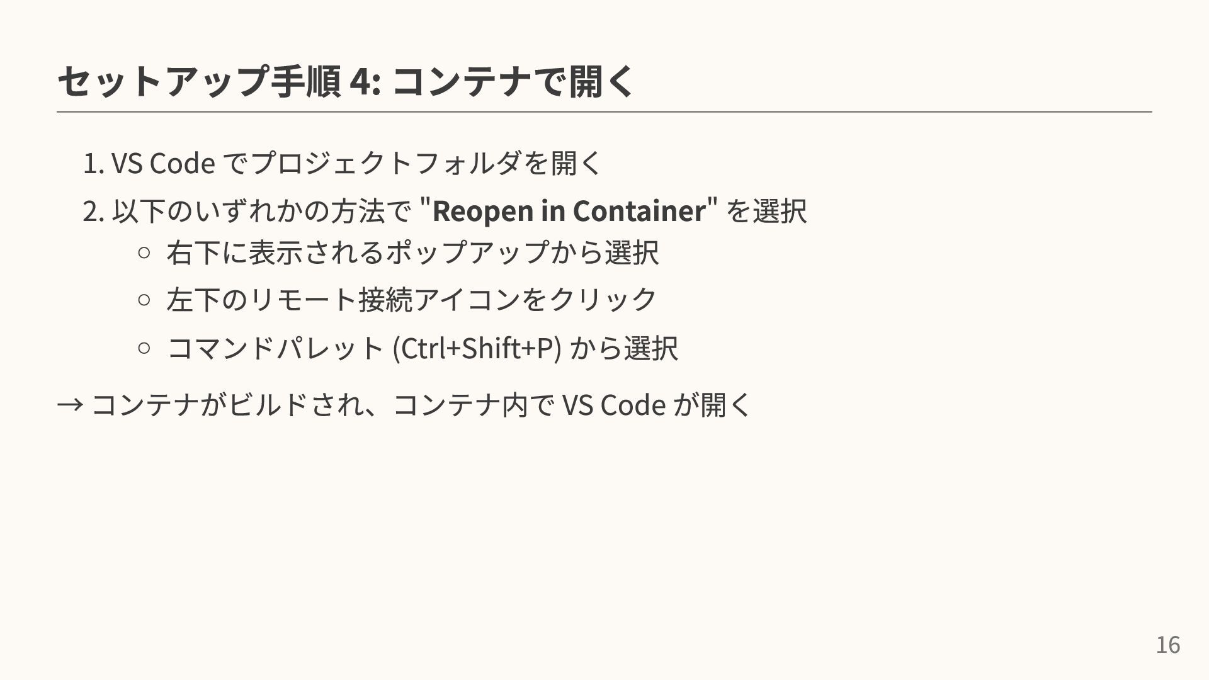
Task: Select the bold "Reopen in Container" text
Action: (569, 211)
